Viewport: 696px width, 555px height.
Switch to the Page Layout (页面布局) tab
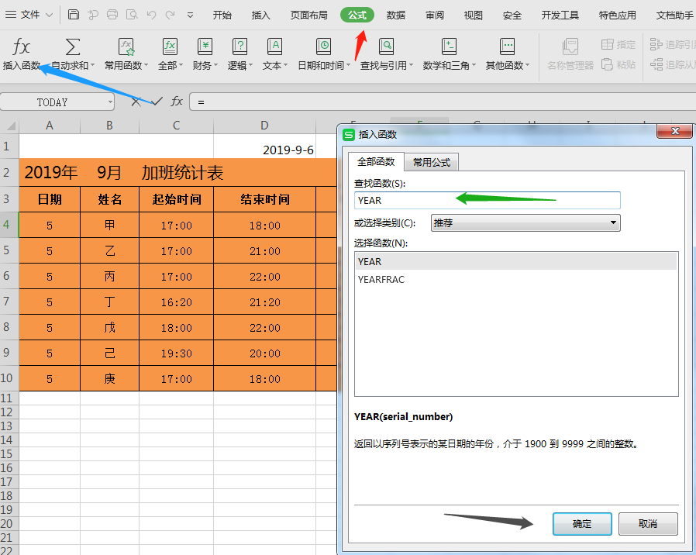[x=309, y=15]
